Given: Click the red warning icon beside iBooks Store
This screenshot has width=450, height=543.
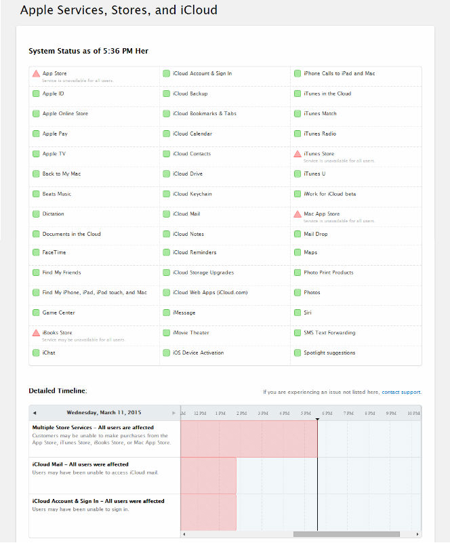Looking at the screenshot, I should (x=36, y=333).
